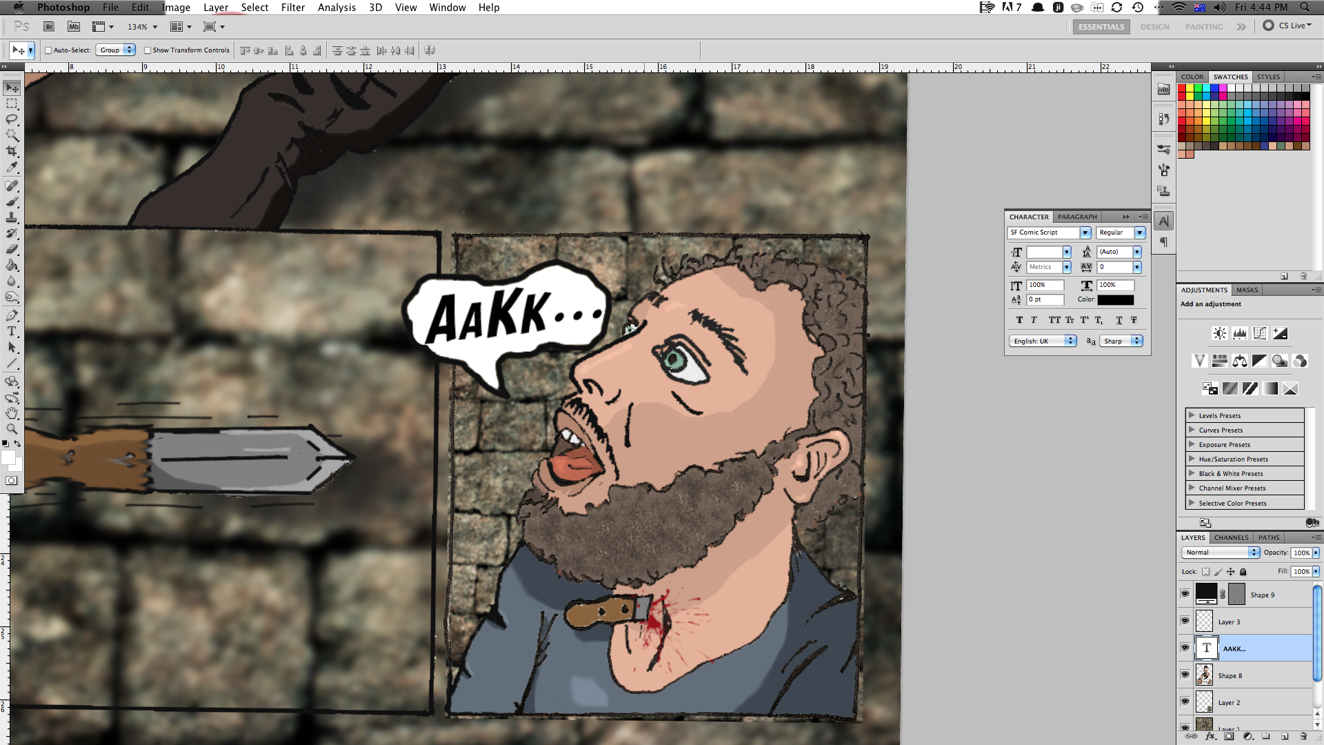Switch to the Paragraph tab
Viewport: 1324px width, 745px height.
[1077, 217]
